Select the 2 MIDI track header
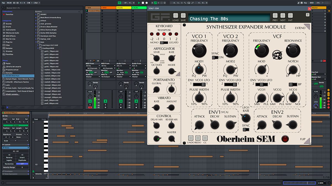 coord(108,8)
